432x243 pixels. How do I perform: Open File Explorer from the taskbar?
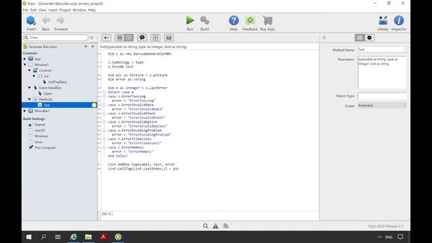pos(88,237)
